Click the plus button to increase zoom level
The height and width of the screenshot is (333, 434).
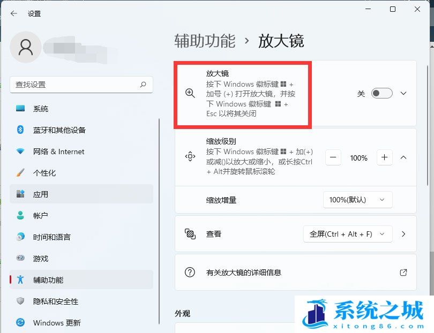[385, 157]
